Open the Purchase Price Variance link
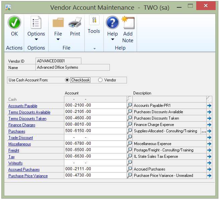Viewport: 219px width, 200px height. click(28, 176)
